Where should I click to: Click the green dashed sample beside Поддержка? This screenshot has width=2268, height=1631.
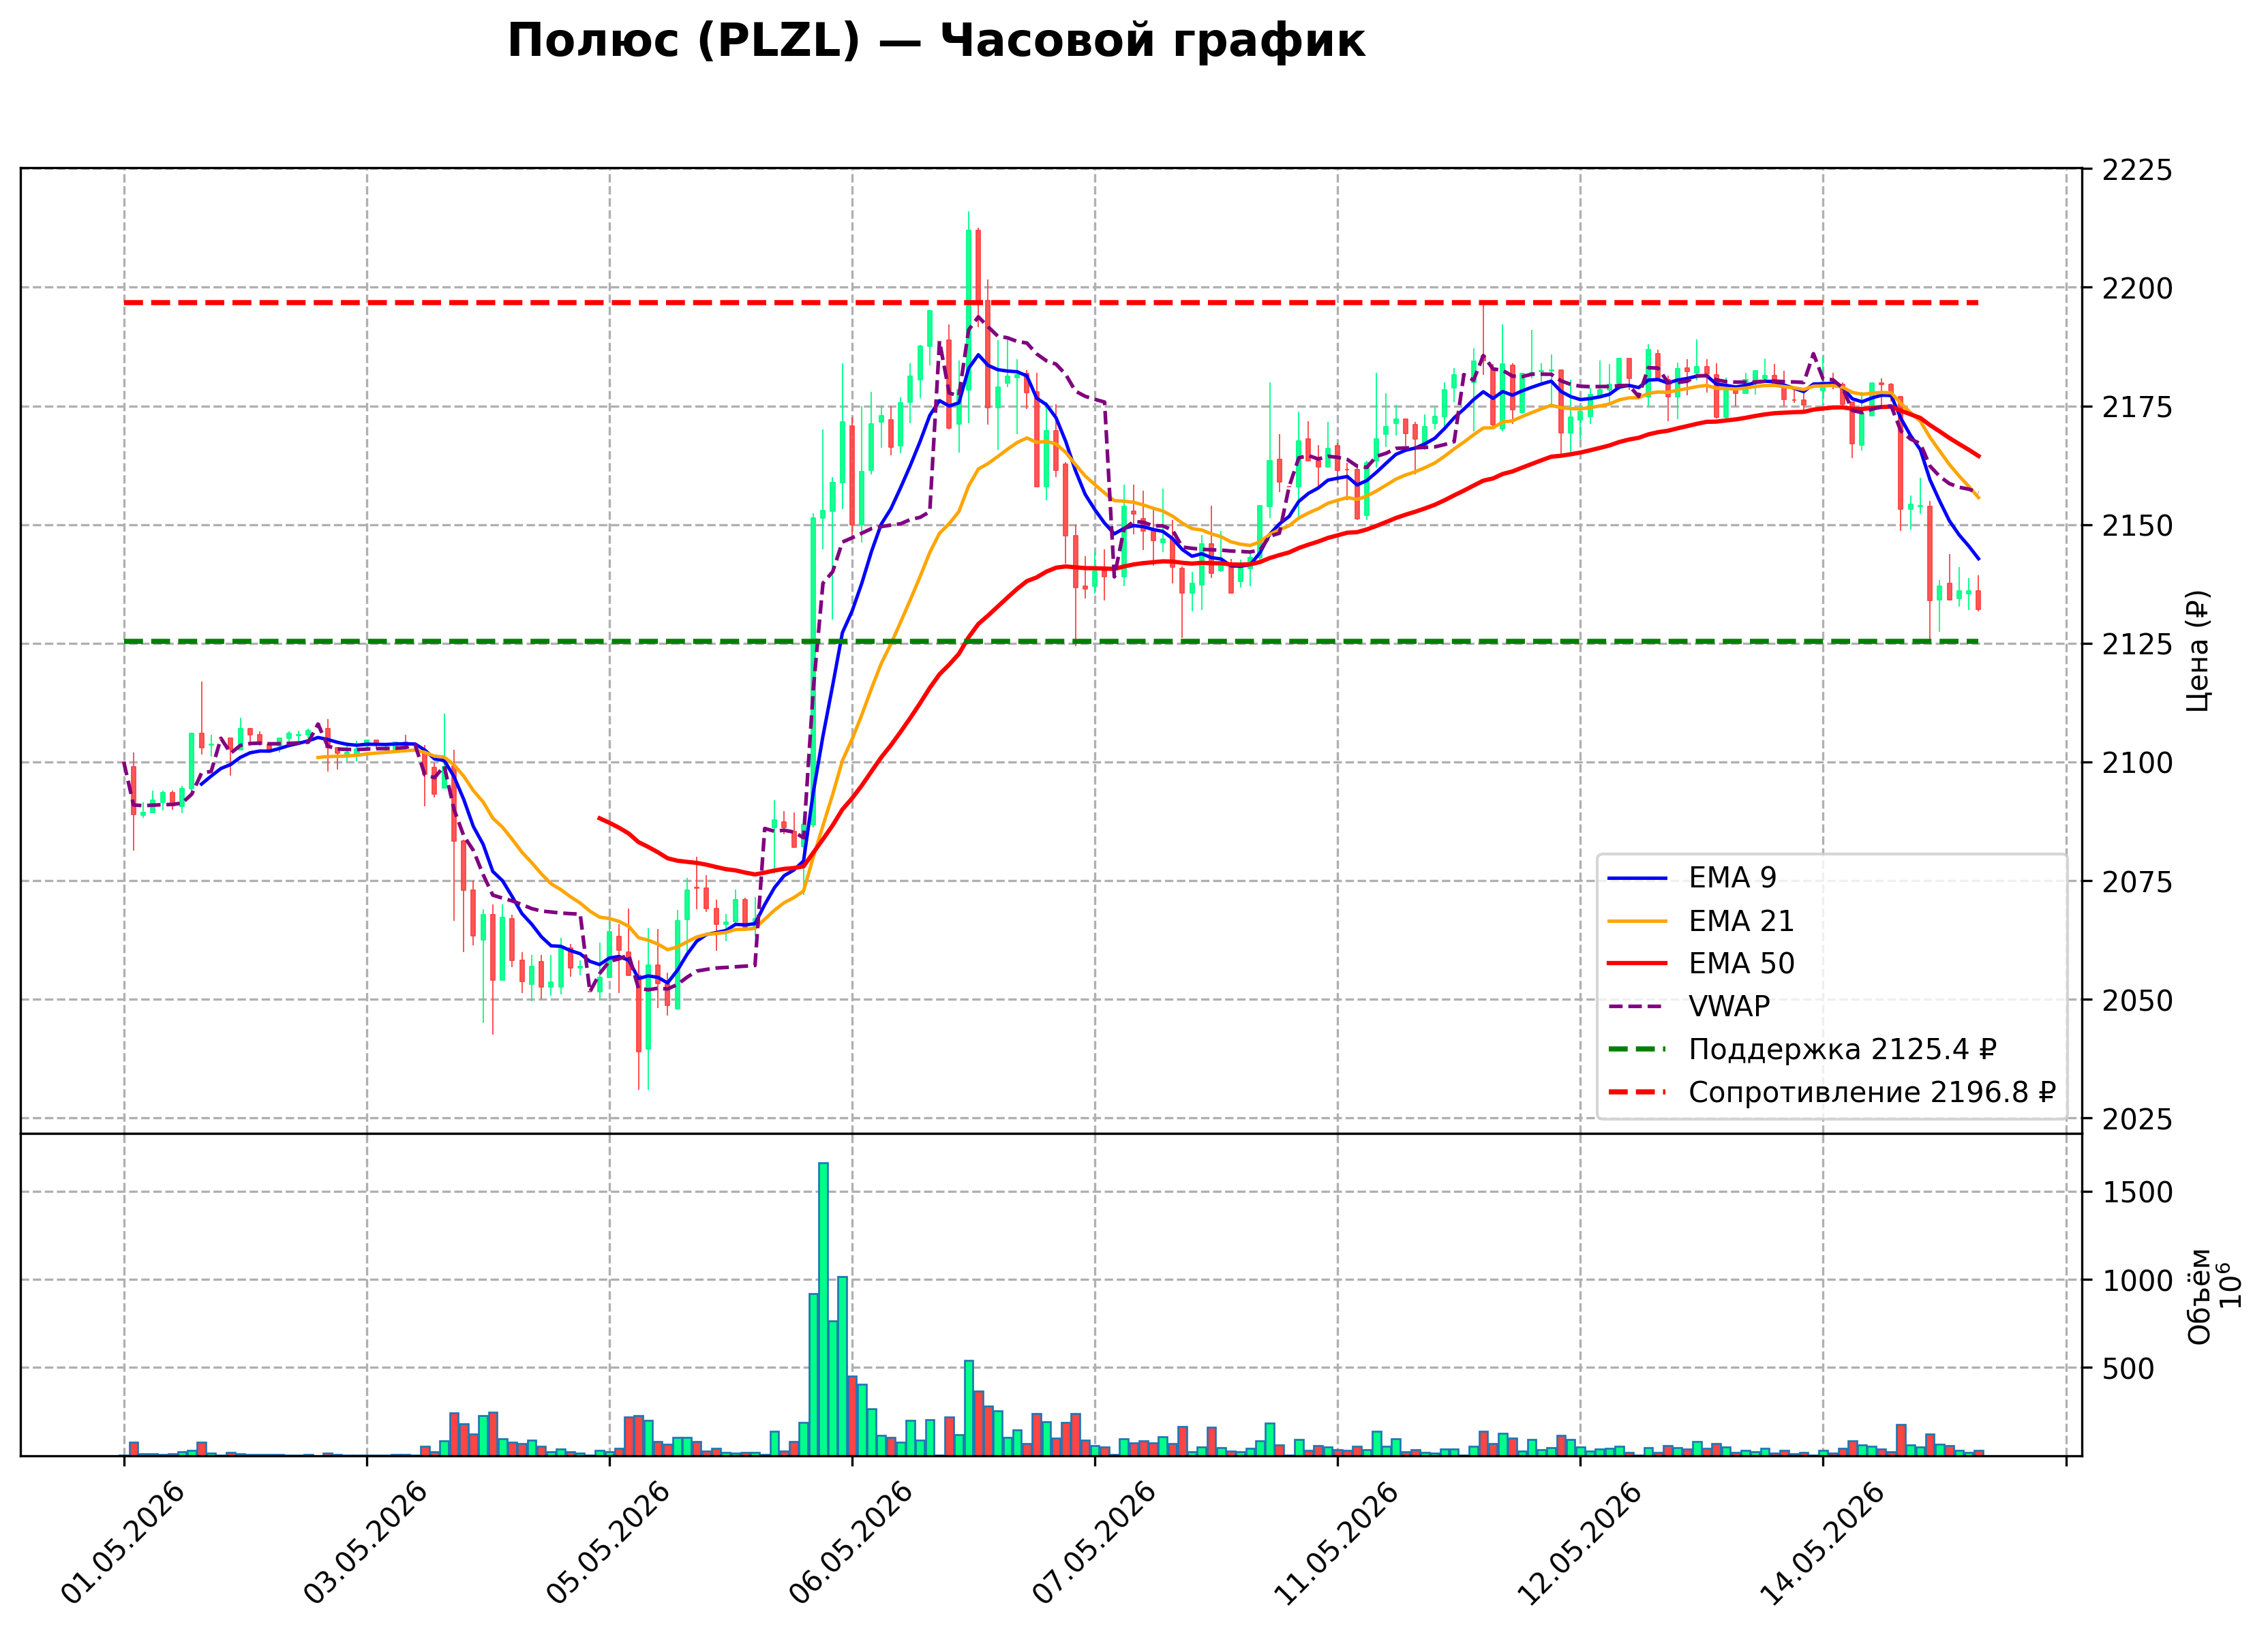(x=1638, y=1050)
